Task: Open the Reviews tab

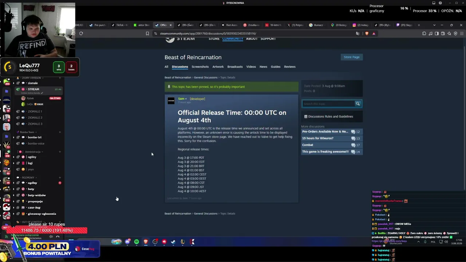Action: [x=290, y=67]
